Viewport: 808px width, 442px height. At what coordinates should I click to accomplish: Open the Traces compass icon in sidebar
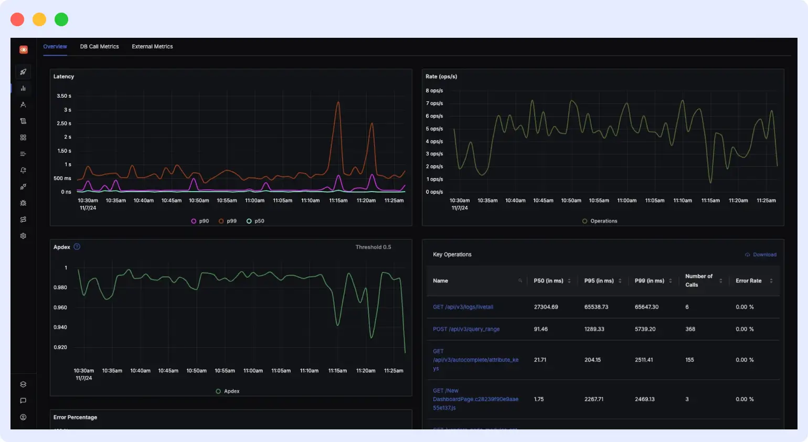point(23,104)
